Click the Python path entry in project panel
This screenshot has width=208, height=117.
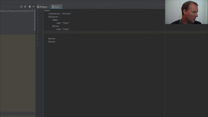pos(17,11)
